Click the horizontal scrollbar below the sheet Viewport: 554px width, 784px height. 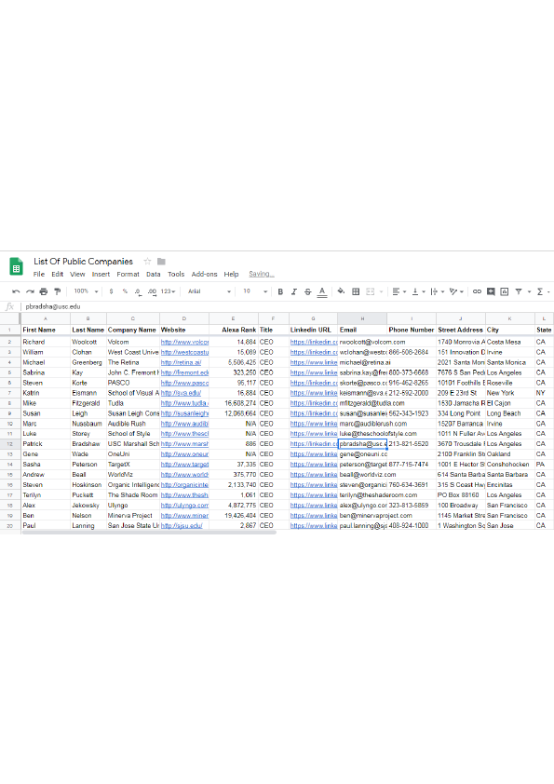(x=149, y=533)
